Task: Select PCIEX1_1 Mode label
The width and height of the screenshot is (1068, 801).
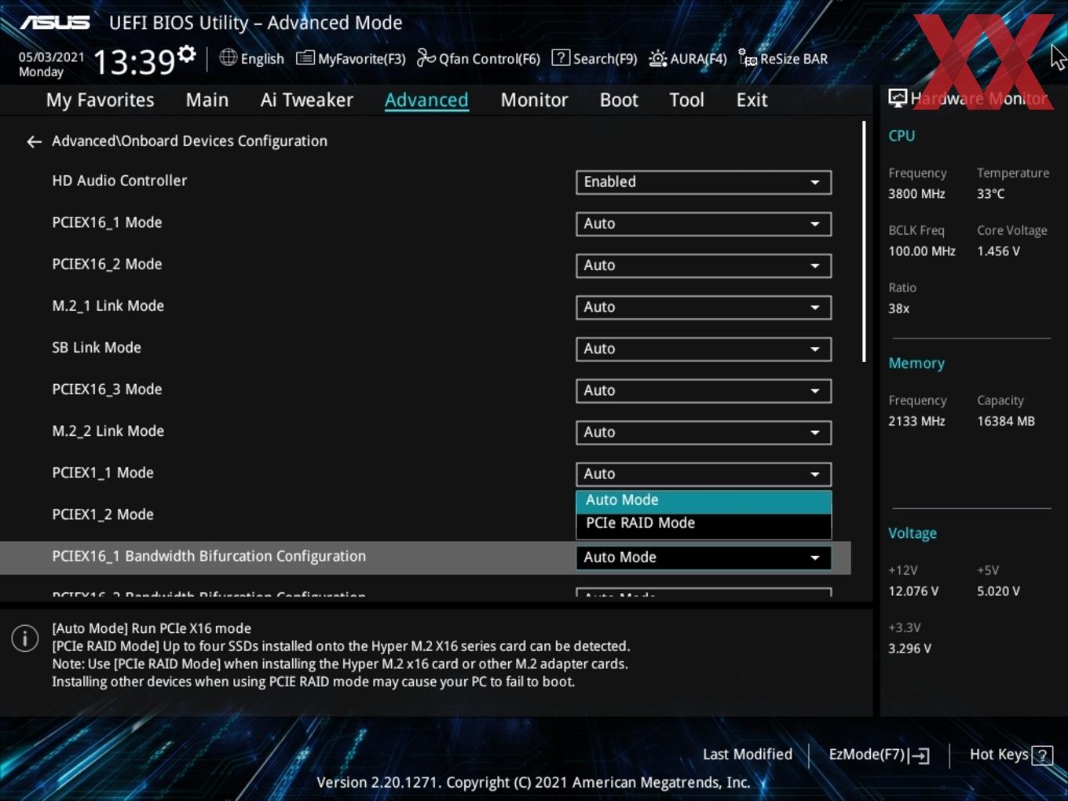Action: [103, 472]
